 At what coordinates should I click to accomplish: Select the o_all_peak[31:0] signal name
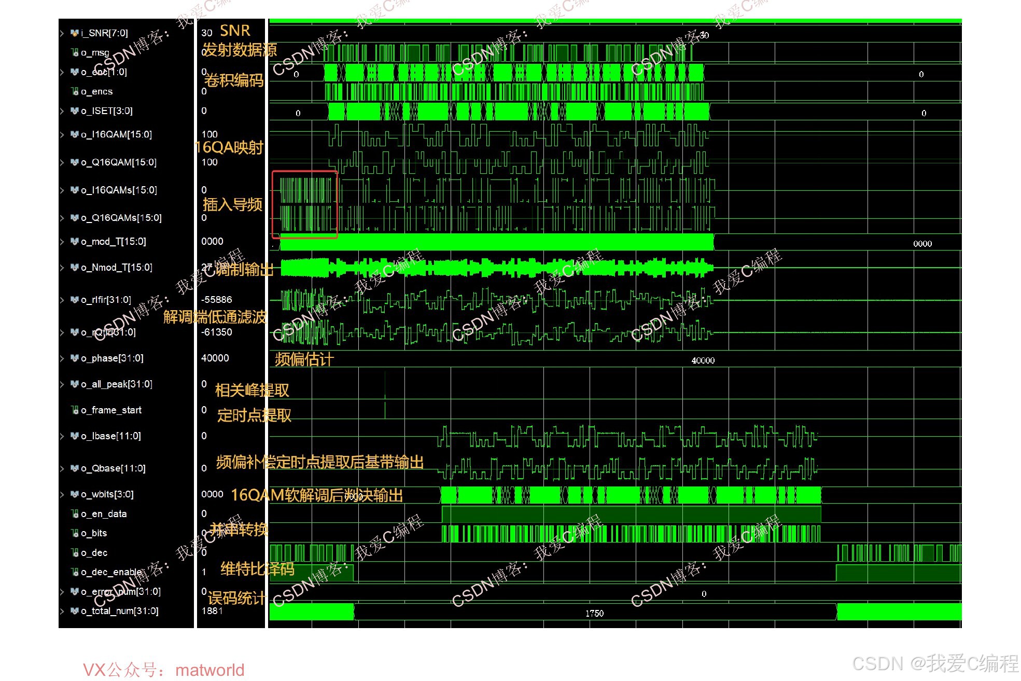(117, 384)
